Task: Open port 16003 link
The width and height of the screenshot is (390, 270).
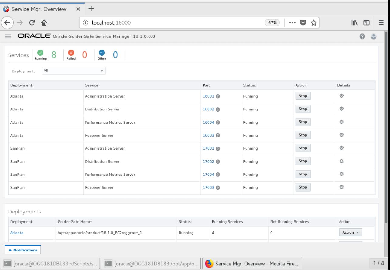Action: tap(208, 136)
